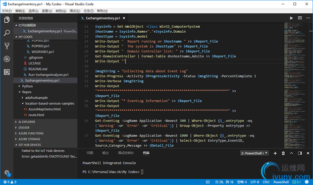
Task: Open the 帮助(H) menu
Action: tap(102, 11)
